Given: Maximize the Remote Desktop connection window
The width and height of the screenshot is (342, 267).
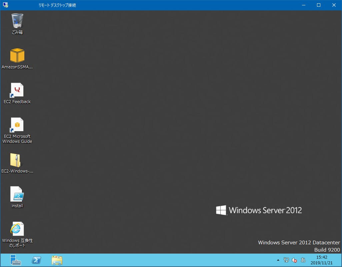Looking at the screenshot, I should coord(319,5).
